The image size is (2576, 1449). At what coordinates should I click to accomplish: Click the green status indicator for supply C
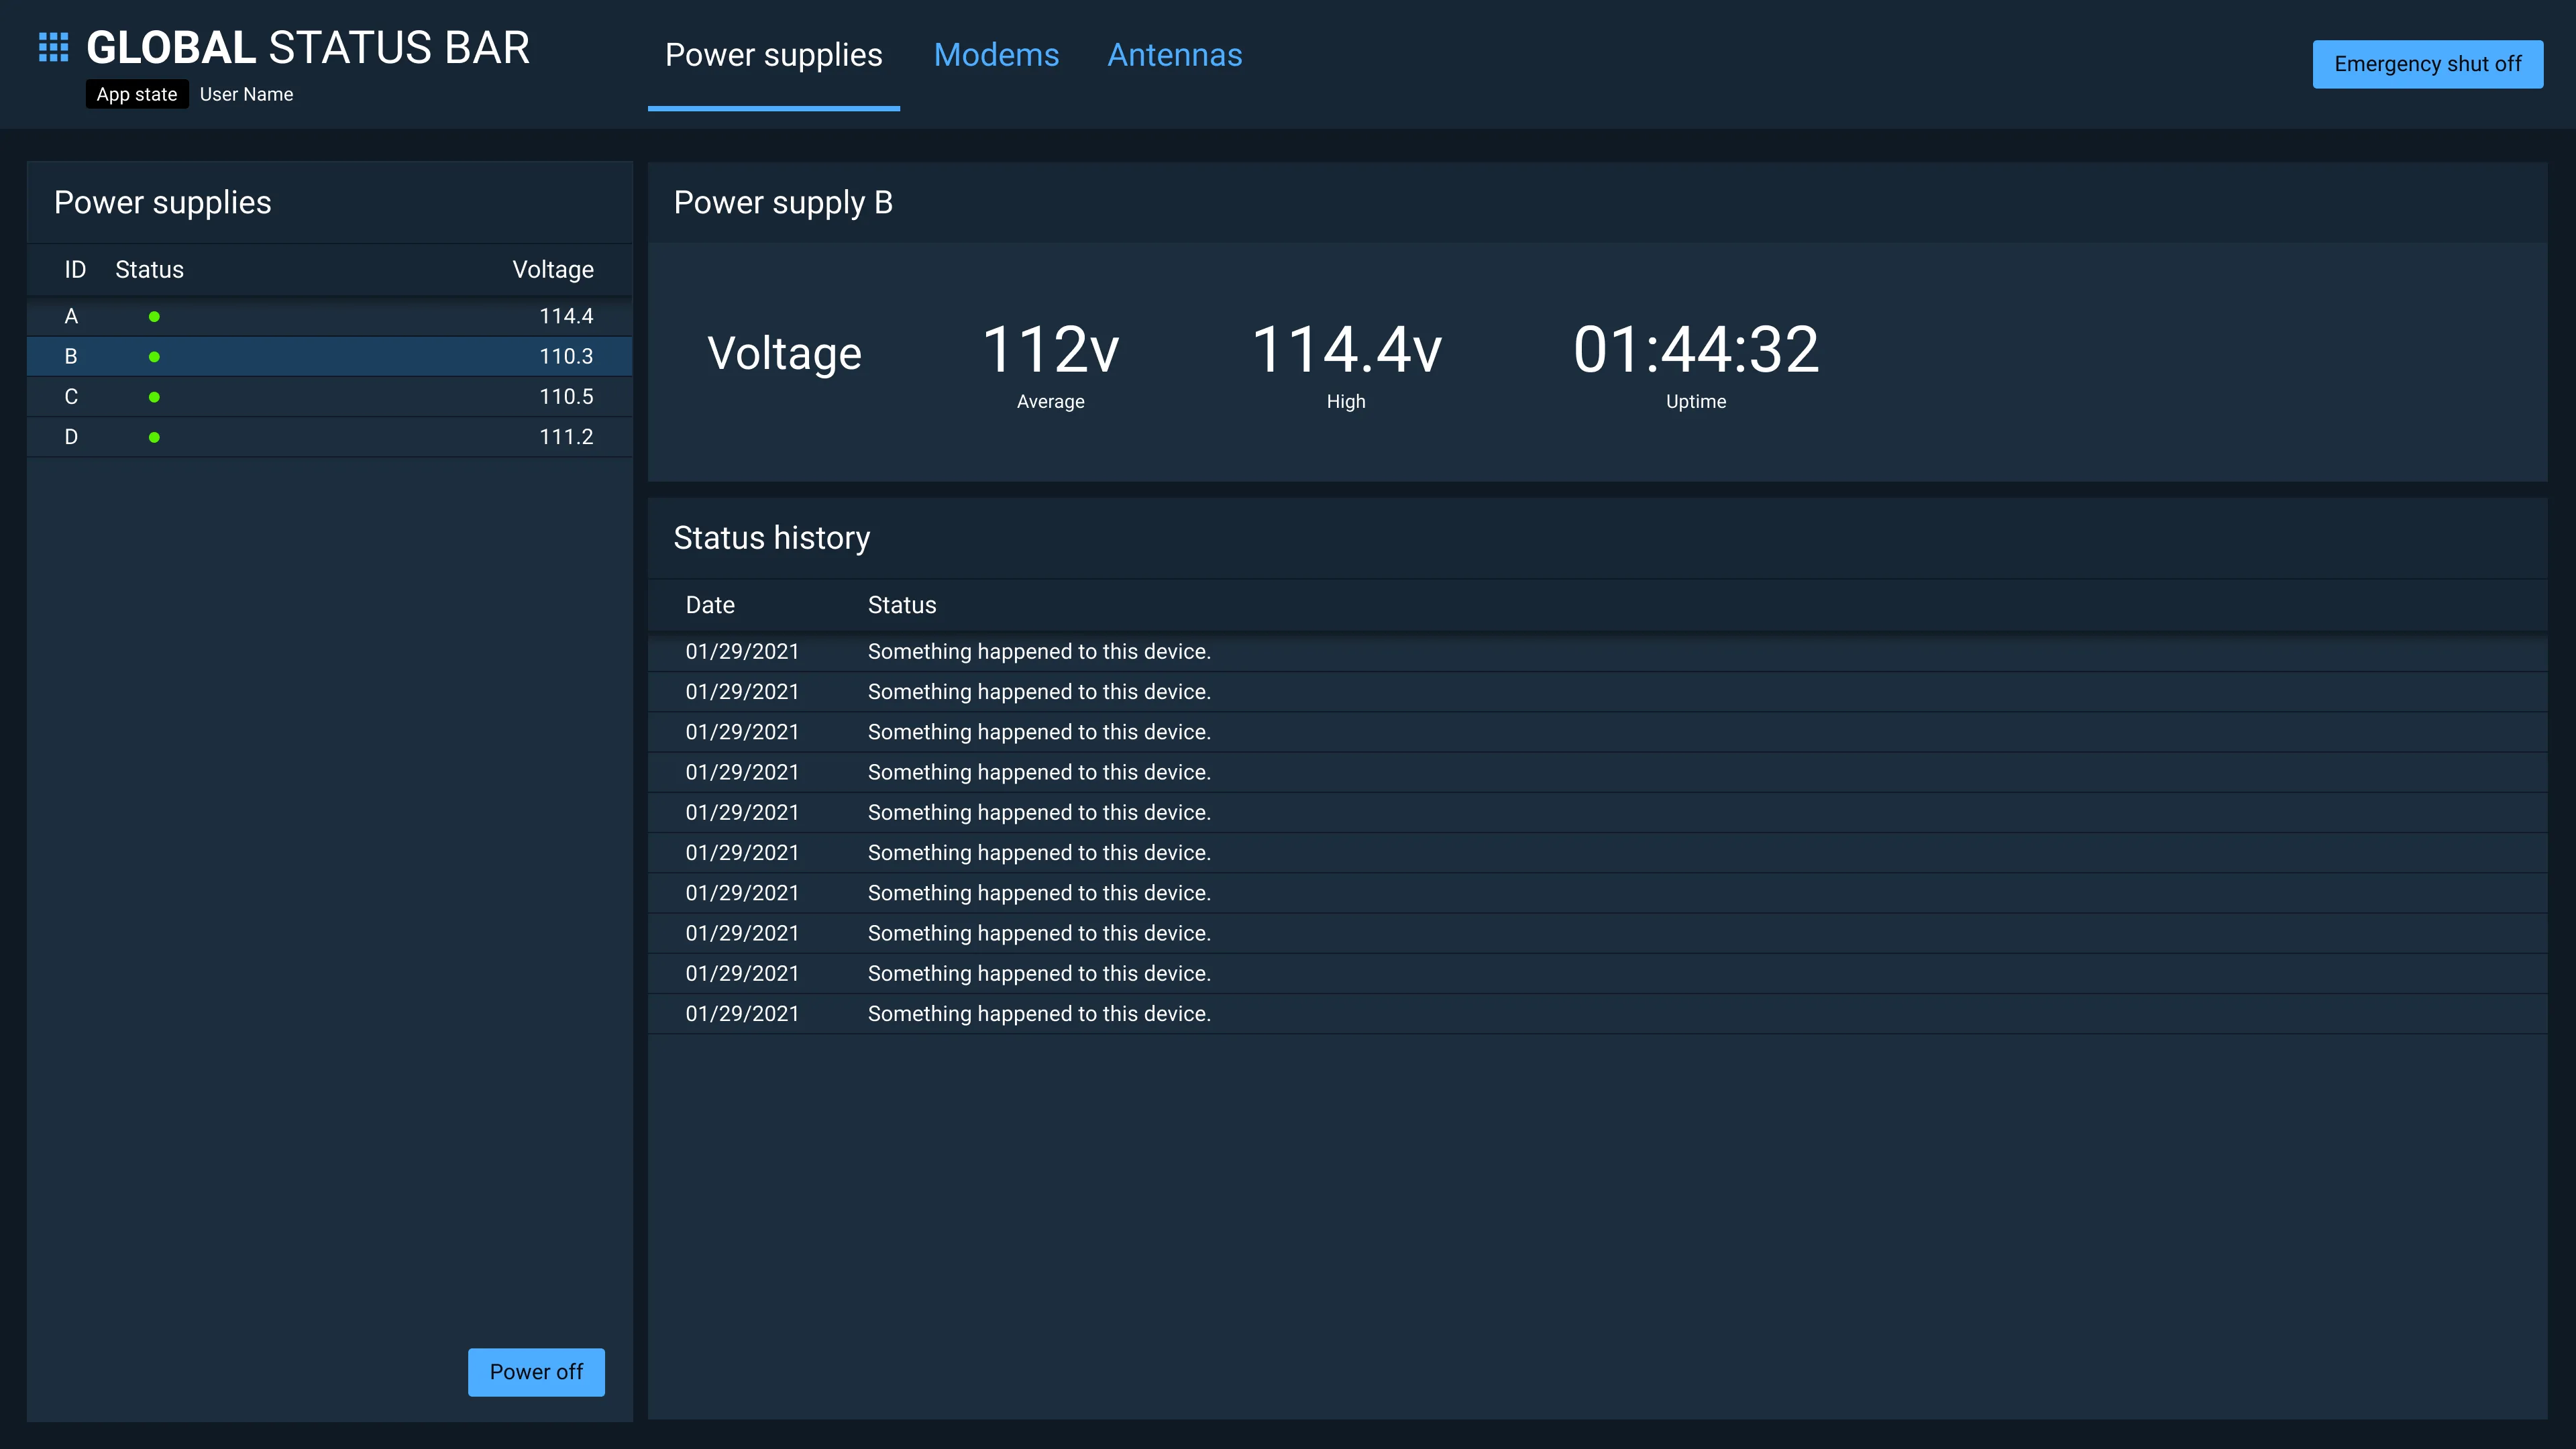[x=155, y=396]
